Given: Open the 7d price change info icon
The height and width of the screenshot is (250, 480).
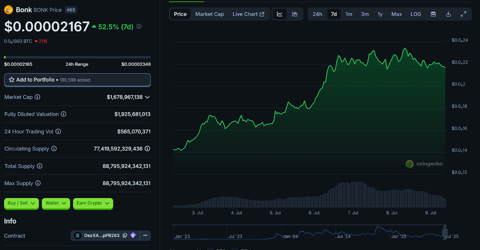Looking at the screenshot, I should click(x=139, y=26).
